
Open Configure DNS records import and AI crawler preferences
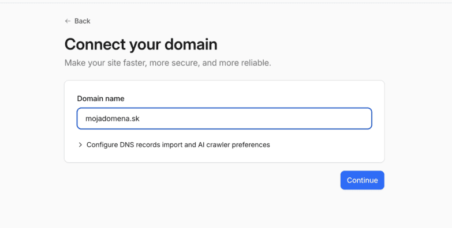pyautogui.click(x=174, y=145)
